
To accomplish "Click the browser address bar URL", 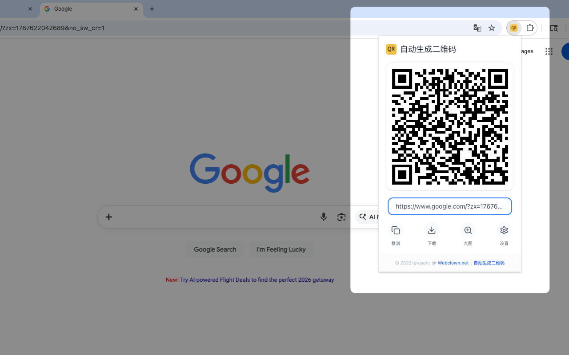I will (x=52, y=28).
